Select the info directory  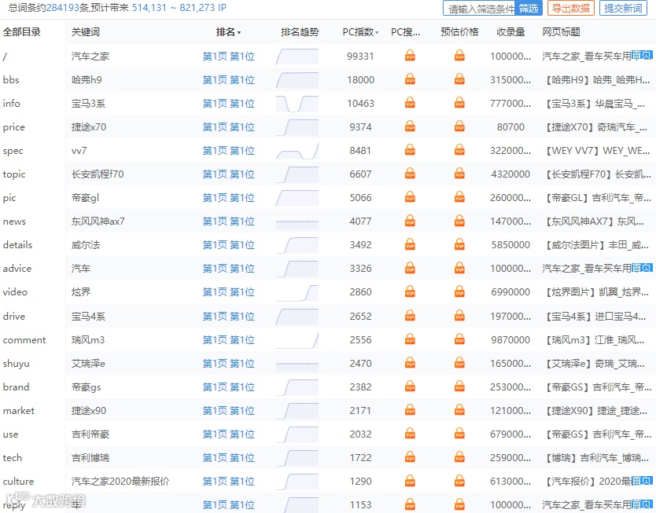[x=11, y=103]
